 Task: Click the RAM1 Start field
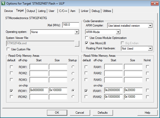click(x=113, y=67)
